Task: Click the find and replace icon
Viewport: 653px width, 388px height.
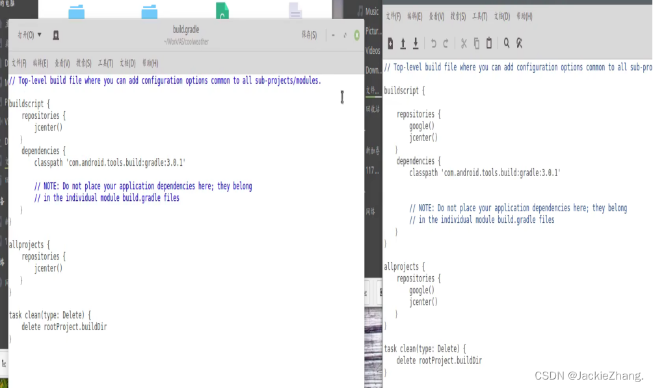Action: tap(519, 44)
